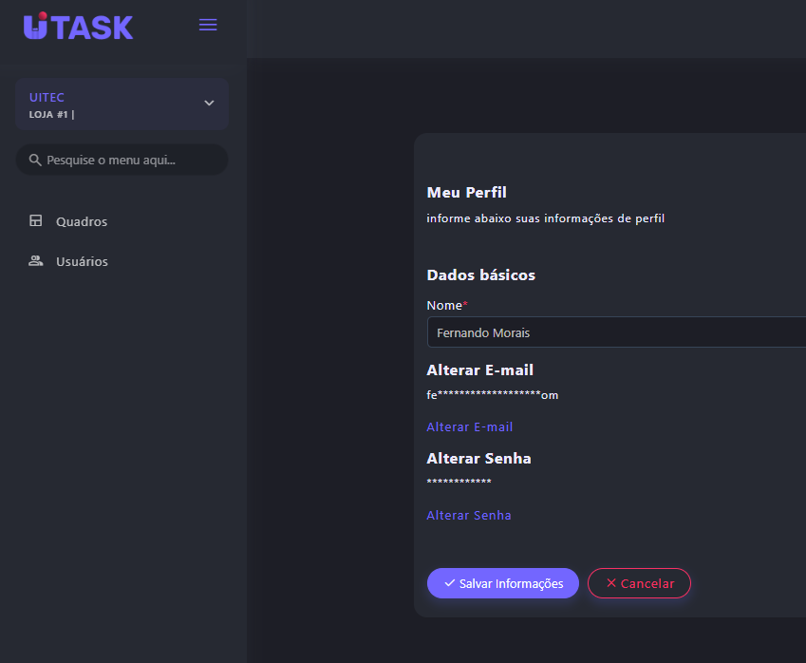Click the Usuários people icon

coord(36,261)
